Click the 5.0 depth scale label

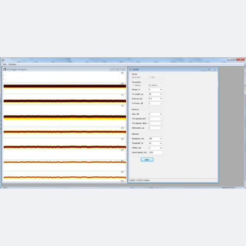(122, 181)
